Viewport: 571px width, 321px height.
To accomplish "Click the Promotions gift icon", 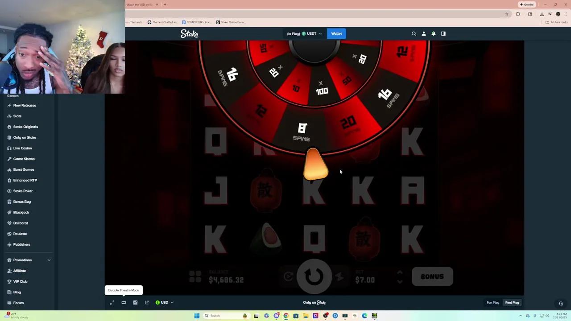I will [x=9, y=260].
